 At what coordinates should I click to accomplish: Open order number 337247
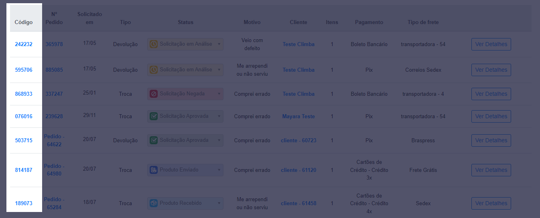[x=54, y=94]
